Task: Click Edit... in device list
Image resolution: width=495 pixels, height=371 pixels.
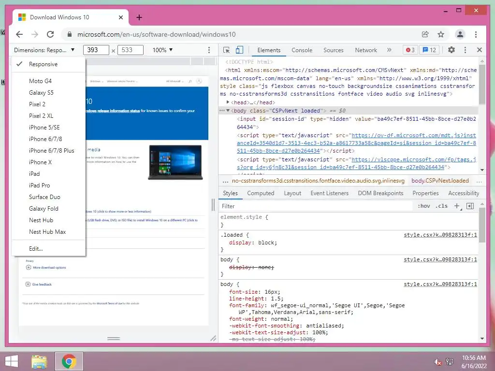Action: point(49,249)
